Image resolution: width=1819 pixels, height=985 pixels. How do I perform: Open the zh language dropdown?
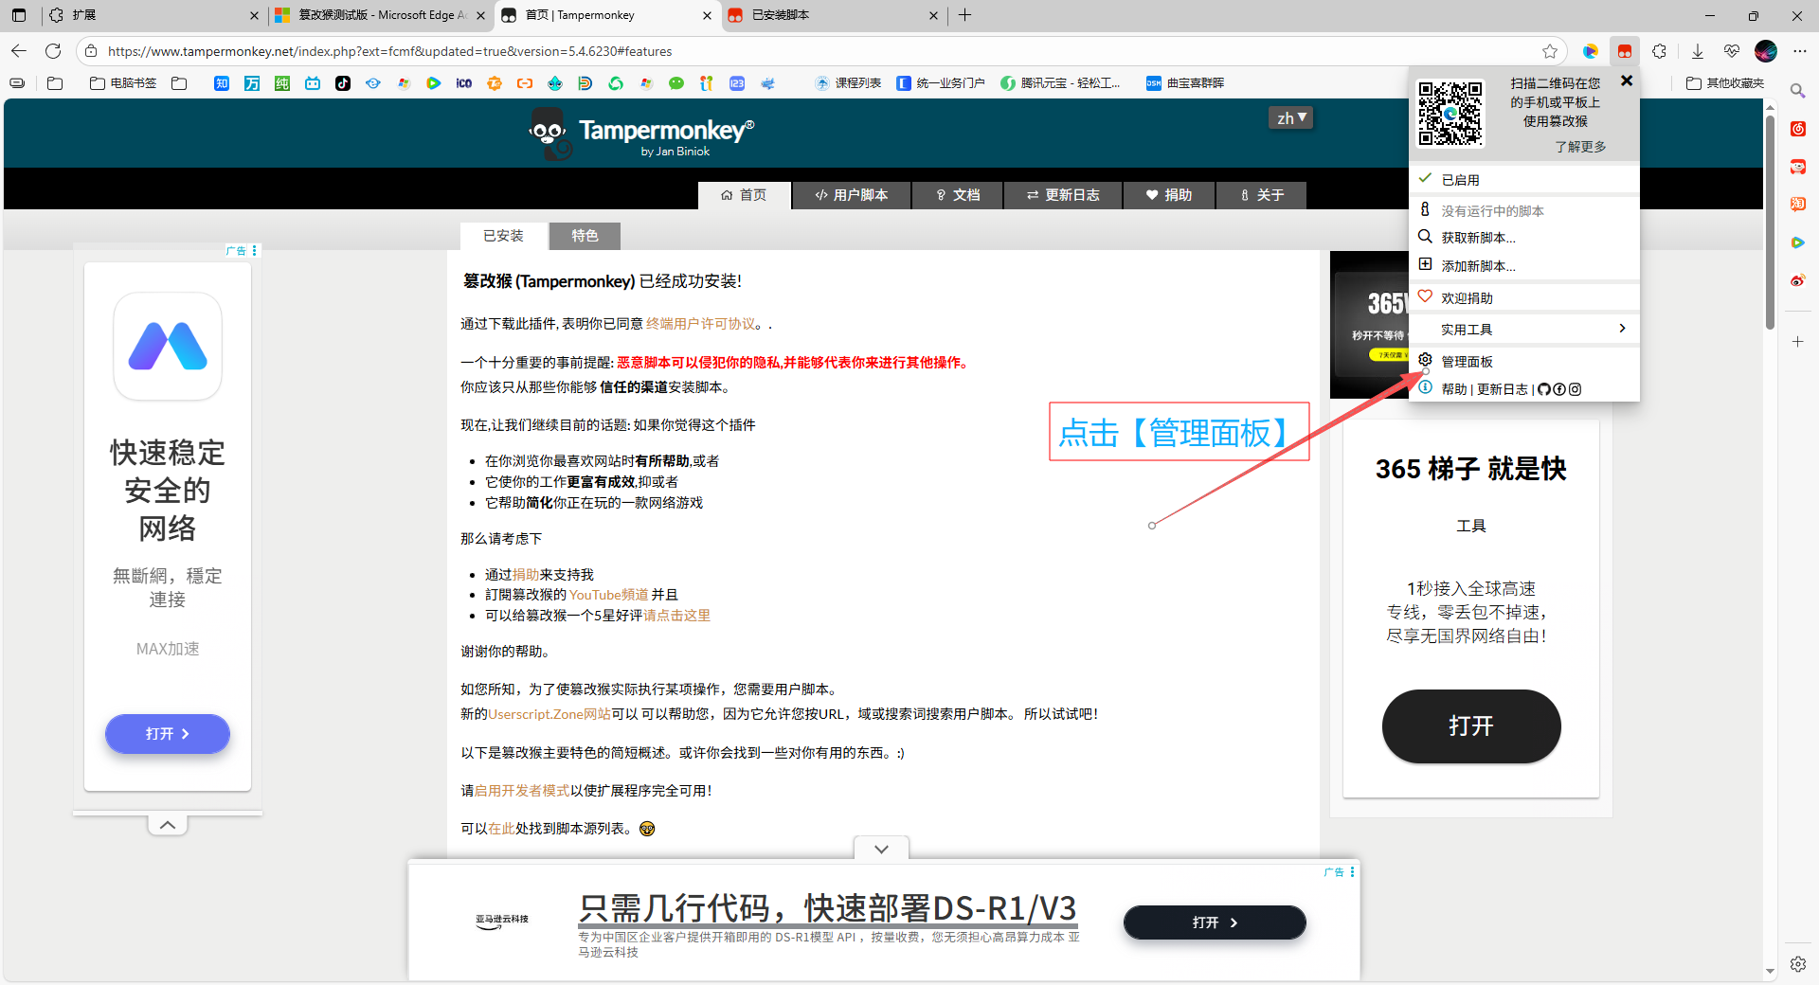pyautogui.click(x=1290, y=117)
